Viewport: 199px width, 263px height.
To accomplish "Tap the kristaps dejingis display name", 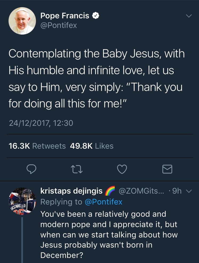I will point(71,191).
